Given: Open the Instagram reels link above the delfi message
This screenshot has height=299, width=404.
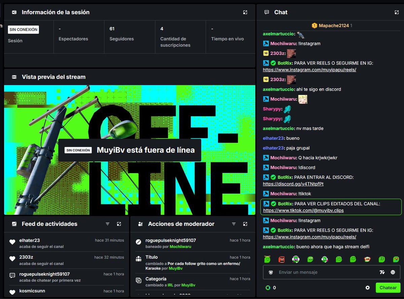Looking at the screenshot, I should tap(309, 237).
